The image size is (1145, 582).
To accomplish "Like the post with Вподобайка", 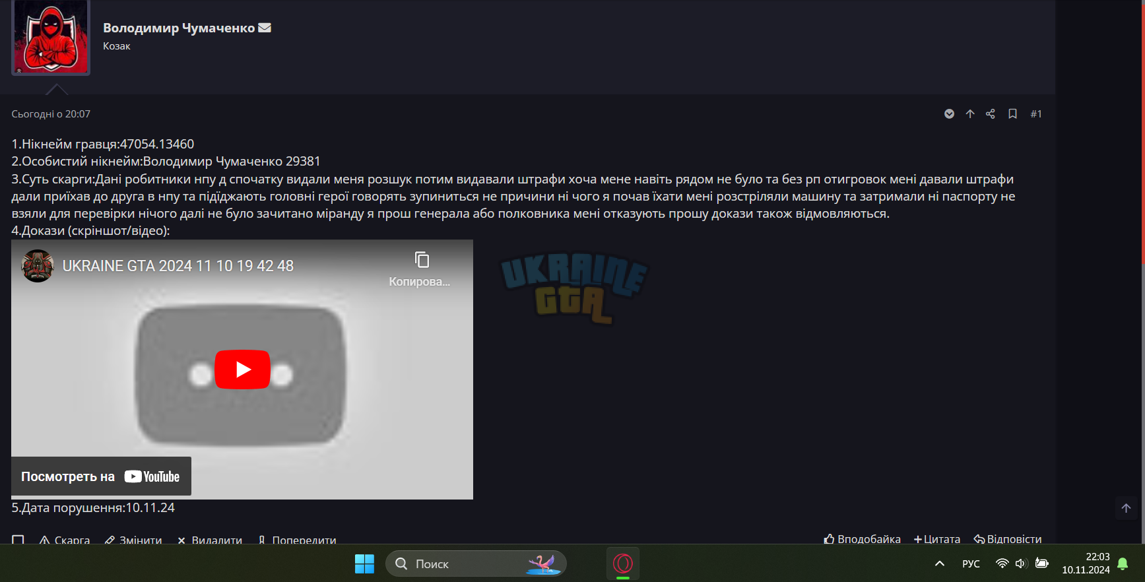I will [862, 539].
